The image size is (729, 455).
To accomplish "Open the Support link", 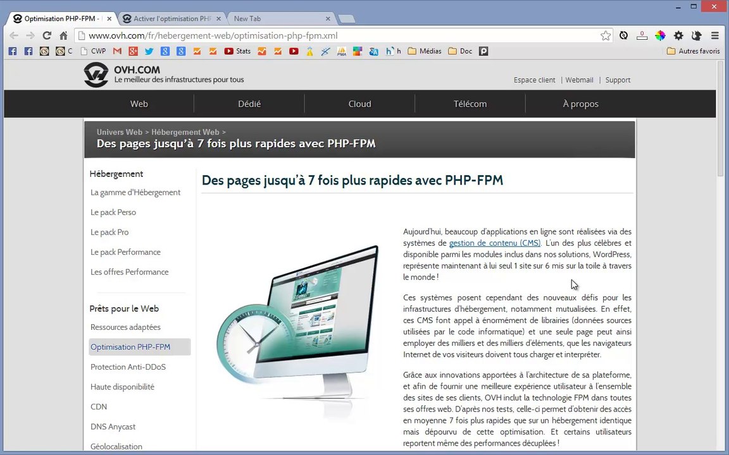I will click(618, 80).
